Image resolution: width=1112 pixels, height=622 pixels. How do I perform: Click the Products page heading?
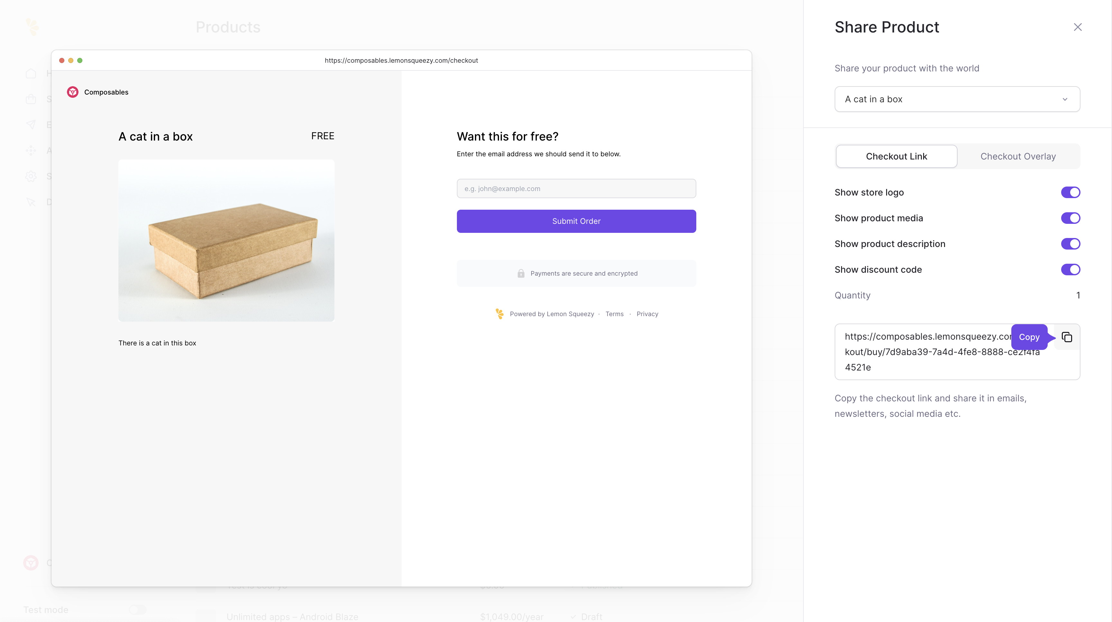click(228, 27)
